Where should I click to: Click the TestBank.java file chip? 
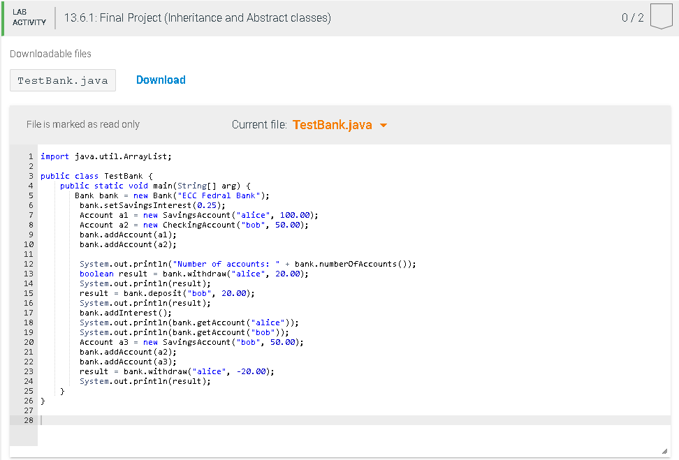62,80
